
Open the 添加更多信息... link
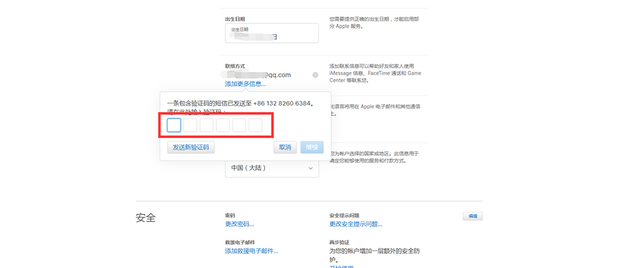(x=245, y=84)
